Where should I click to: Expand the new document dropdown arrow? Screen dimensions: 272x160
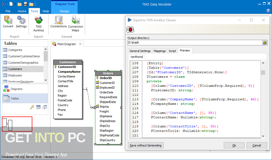click(x=15, y=4)
